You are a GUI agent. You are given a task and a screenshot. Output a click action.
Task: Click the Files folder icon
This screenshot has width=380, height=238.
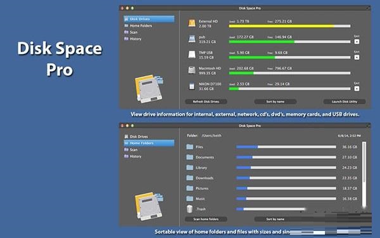coord(190,147)
